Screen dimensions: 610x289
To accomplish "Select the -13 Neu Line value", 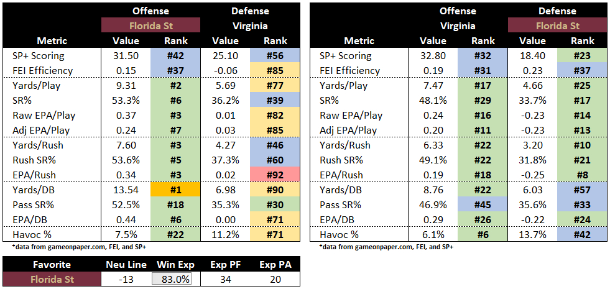I will (x=126, y=280).
